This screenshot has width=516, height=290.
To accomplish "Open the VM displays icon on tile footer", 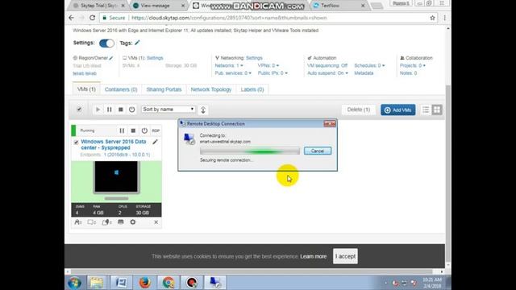I will (x=92, y=222).
